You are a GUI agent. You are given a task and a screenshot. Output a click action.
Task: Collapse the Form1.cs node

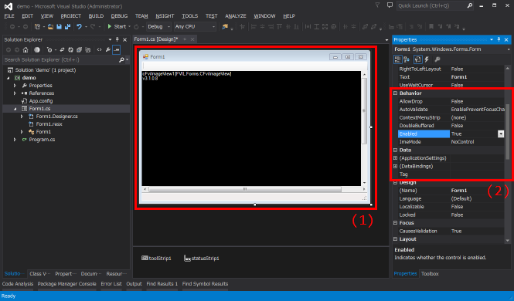[15, 109]
